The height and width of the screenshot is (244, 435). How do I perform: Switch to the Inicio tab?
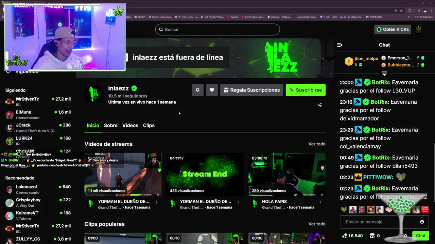coord(93,125)
